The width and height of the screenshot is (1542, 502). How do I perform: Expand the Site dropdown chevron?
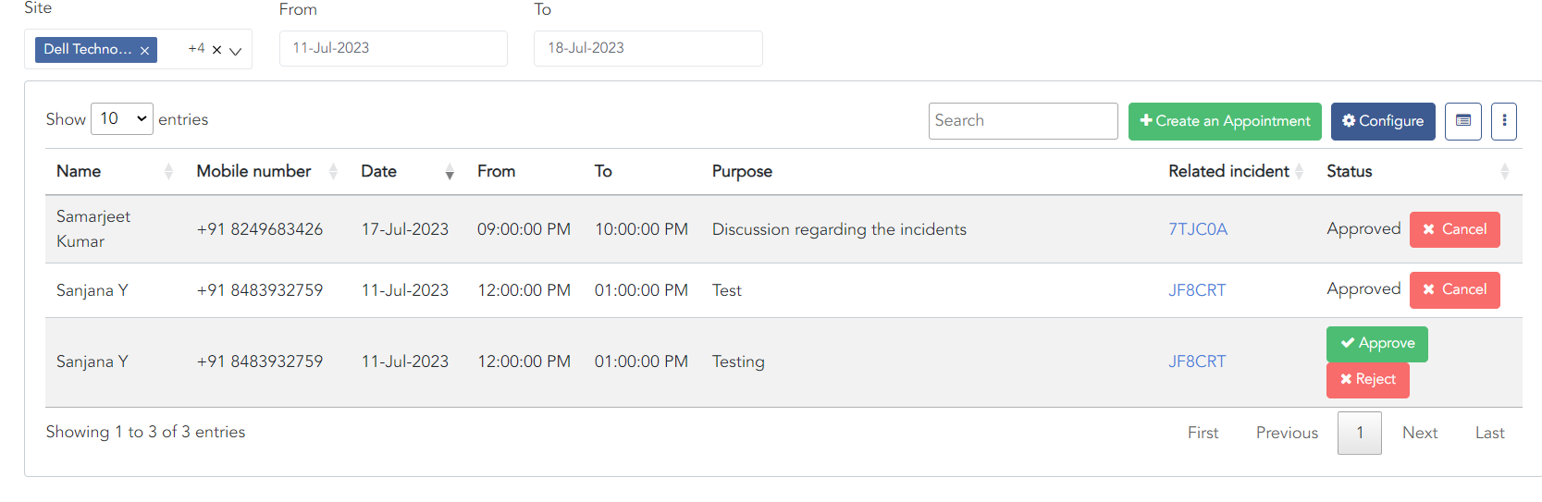[236, 51]
